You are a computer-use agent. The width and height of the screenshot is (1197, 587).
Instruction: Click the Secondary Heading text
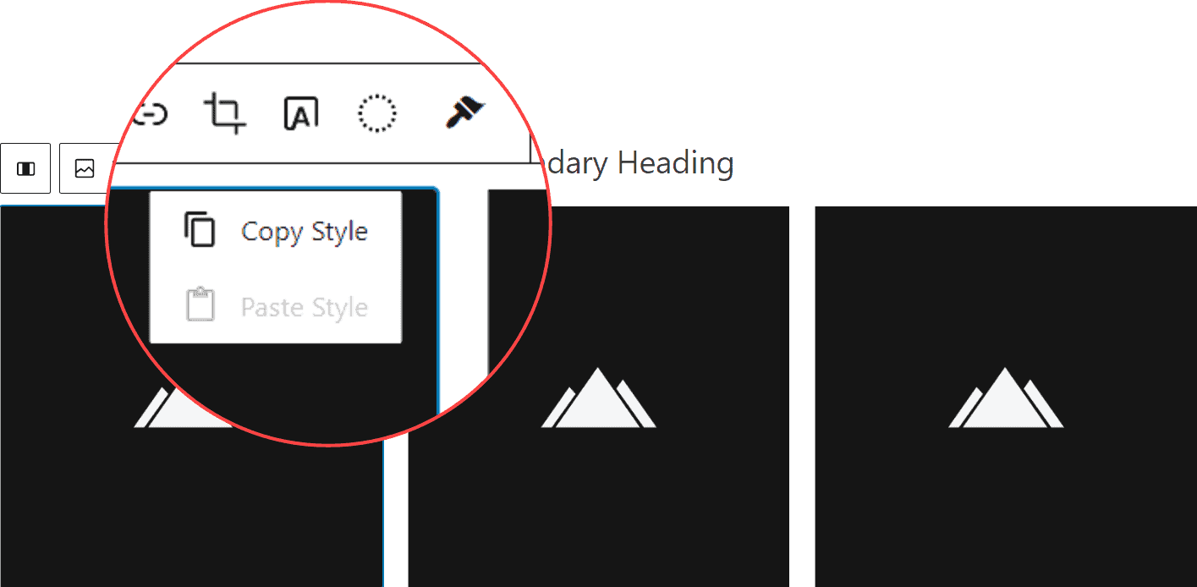[x=639, y=162]
